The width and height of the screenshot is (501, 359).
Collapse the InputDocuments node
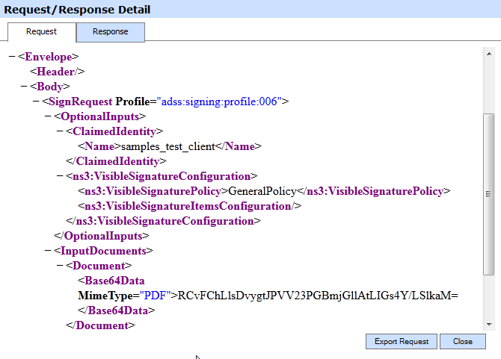47,251
